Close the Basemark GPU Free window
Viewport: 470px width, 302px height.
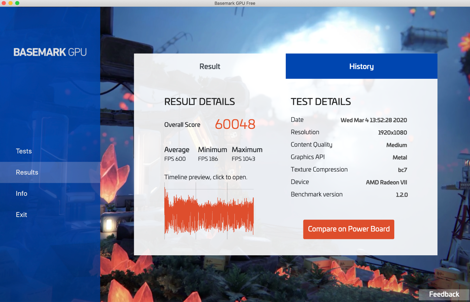pyautogui.click(x=4, y=3)
